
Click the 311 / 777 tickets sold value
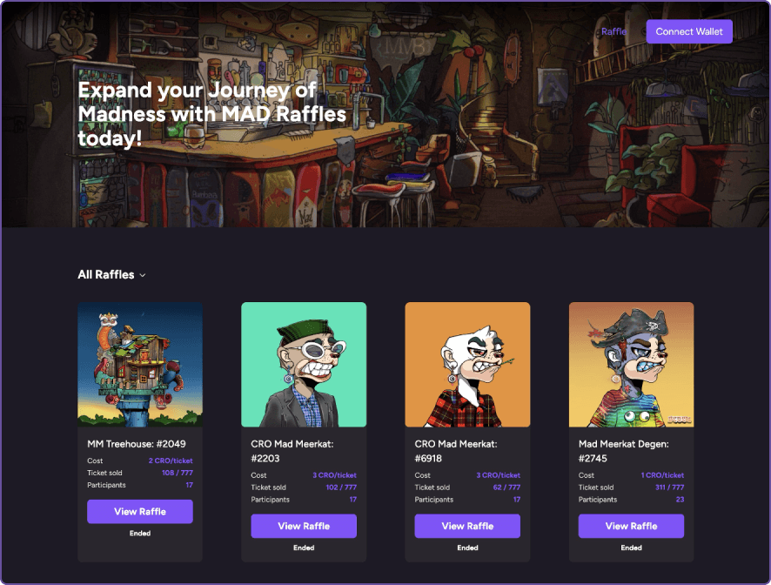pyautogui.click(x=669, y=487)
